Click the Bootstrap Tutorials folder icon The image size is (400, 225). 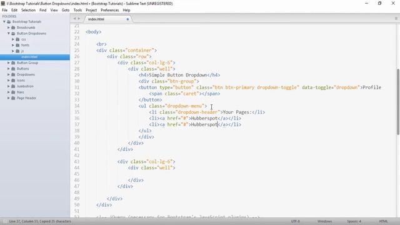tap(9, 22)
